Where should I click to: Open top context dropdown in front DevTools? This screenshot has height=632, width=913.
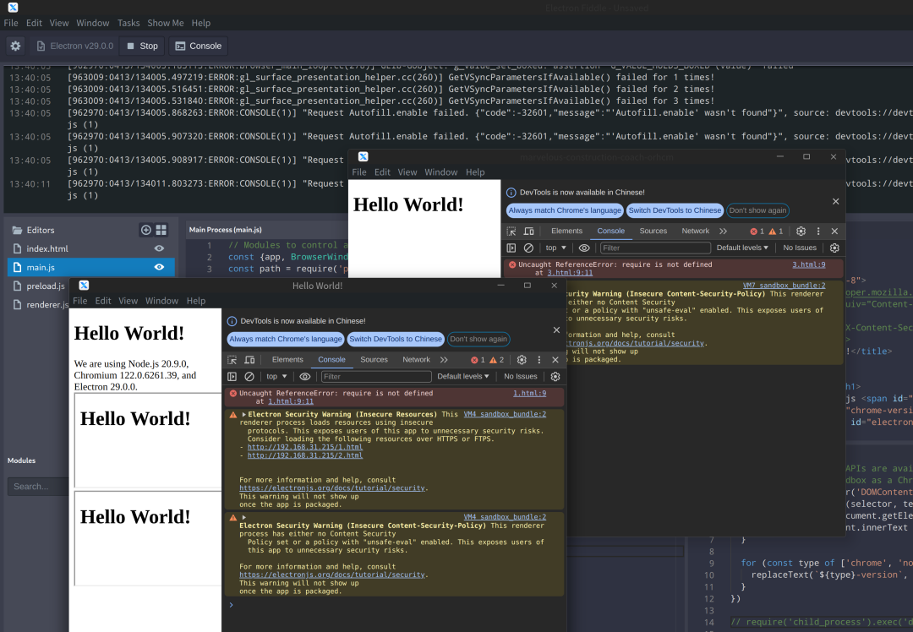click(276, 377)
